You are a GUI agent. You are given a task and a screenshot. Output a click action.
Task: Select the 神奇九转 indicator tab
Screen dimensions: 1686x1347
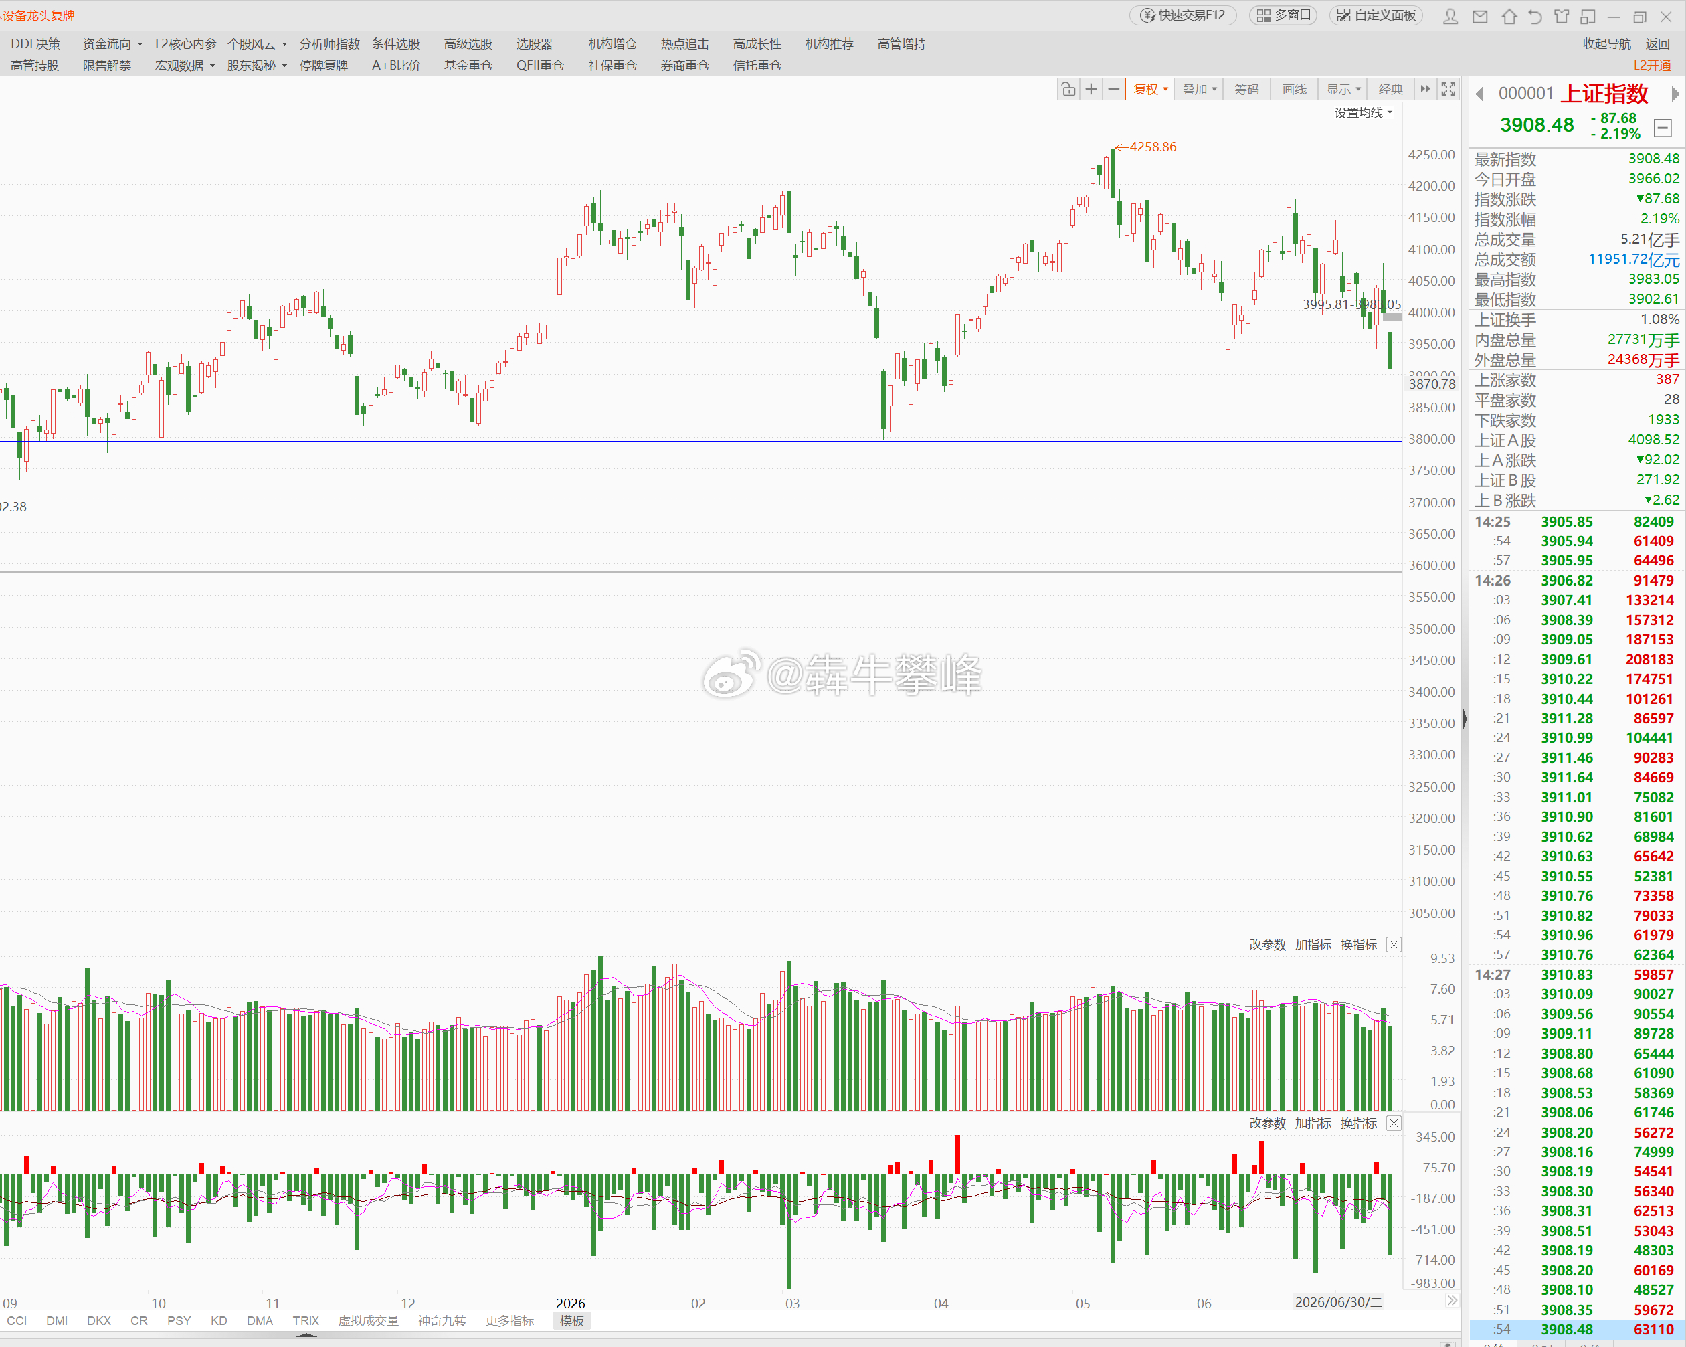[442, 1320]
